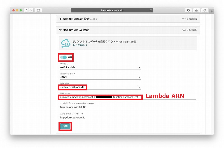Click the SORACOM Funk cloud function icon
Screen dimensions: 224x148
(x=66, y=43)
